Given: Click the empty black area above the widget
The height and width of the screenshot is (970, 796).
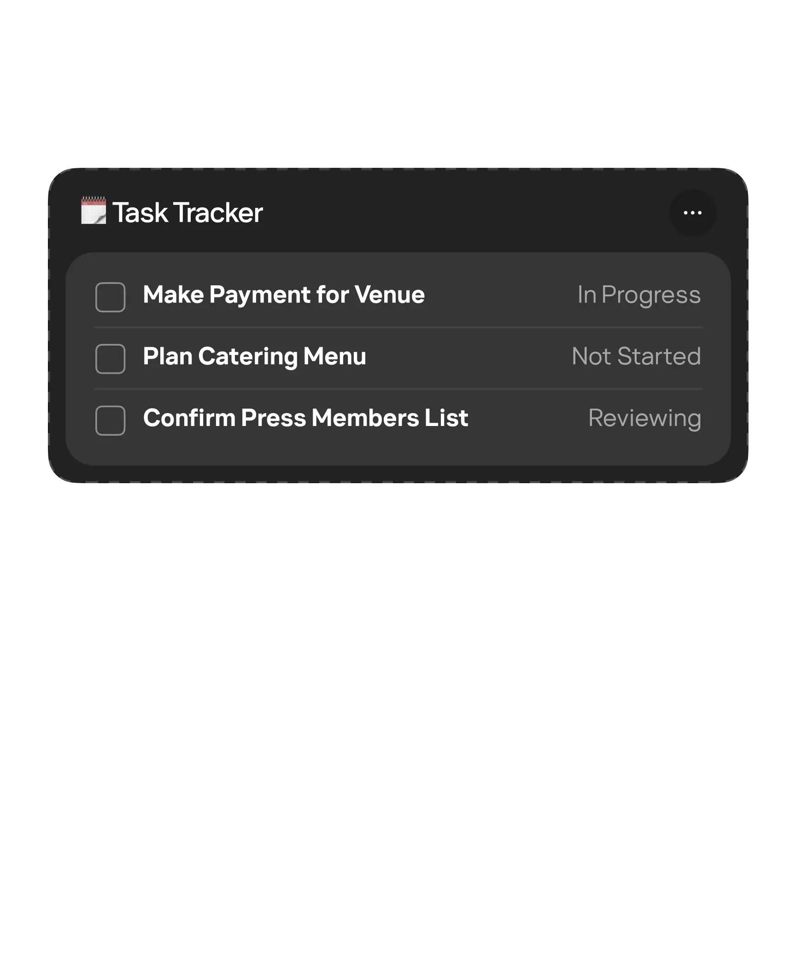Looking at the screenshot, I should [398, 83].
